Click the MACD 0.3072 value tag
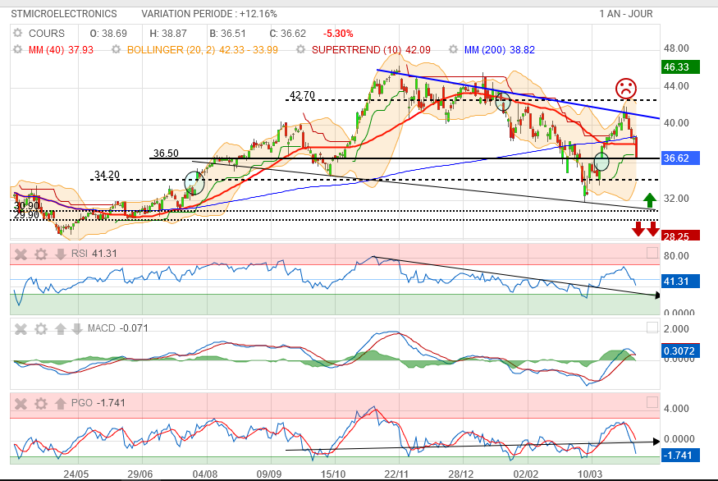This screenshot has height=481, width=718. tap(680, 351)
